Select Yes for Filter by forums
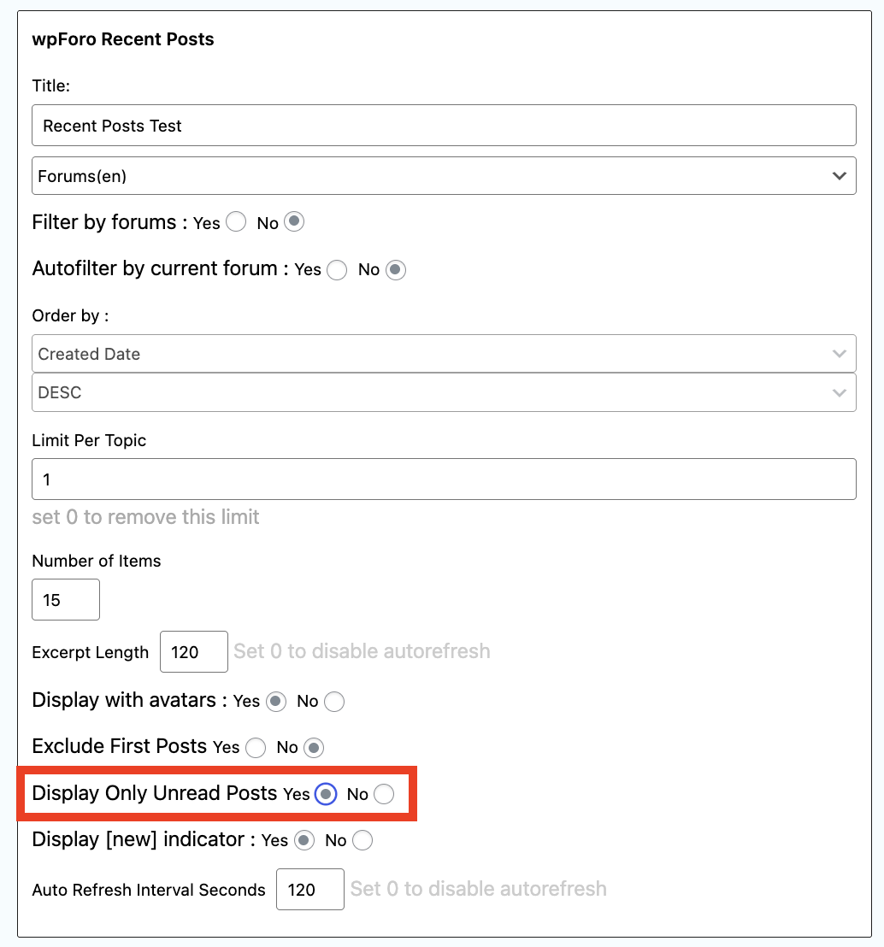Image resolution: width=884 pixels, height=947 pixels. pyautogui.click(x=237, y=222)
